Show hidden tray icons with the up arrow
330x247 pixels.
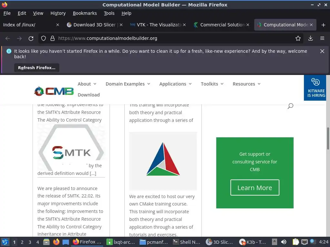[275, 242]
